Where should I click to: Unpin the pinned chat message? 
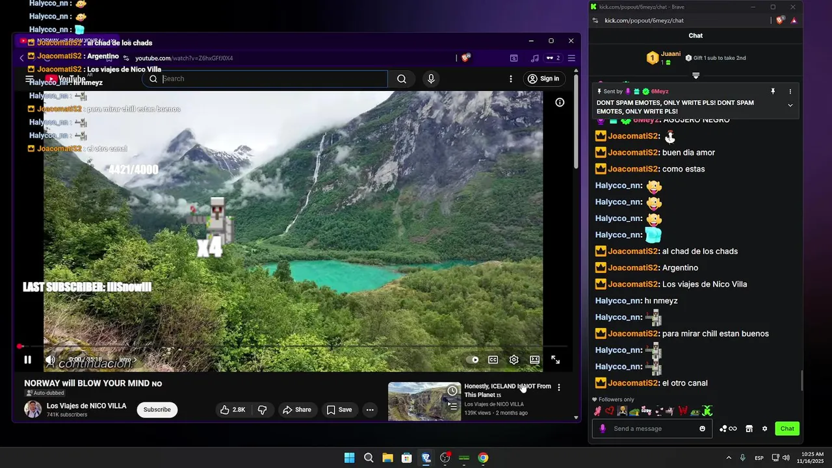pyautogui.click(x=773, y=92)
